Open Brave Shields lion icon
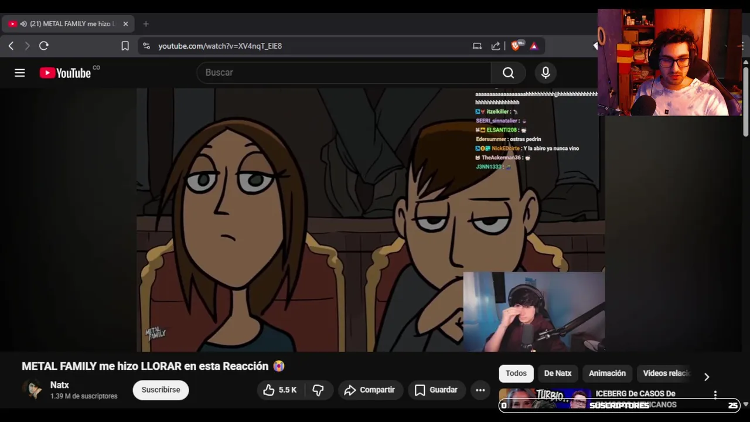The width and height of the screenshot is (750, 422). (516, 46)
